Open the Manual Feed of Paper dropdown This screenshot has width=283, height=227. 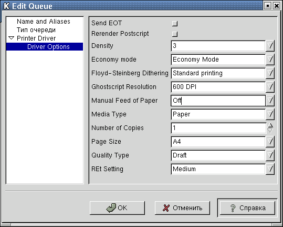click(270, 101)
